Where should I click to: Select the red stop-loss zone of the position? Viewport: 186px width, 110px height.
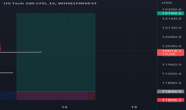point(52,96)
